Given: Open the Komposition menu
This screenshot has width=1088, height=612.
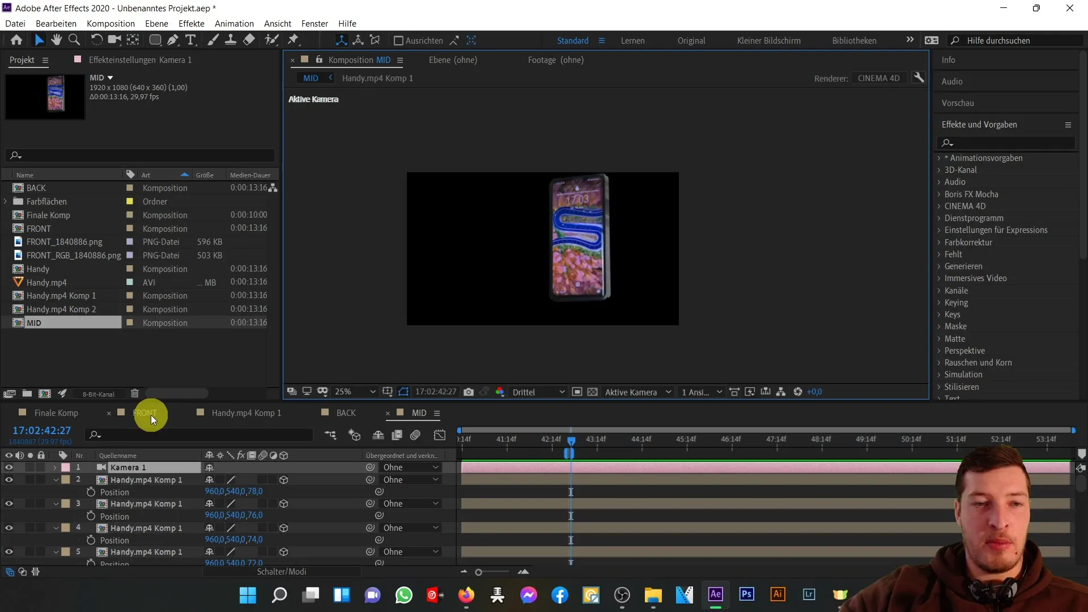Looking at the screenshot, I should pyautogui.click(x=110, y=23).
